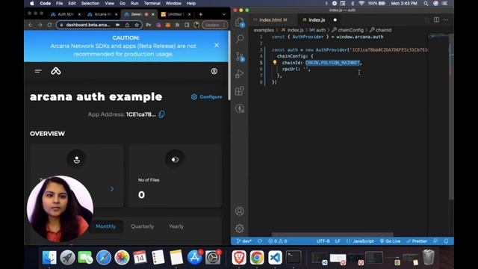This screenshot has height=269, width=478.
Task: Open Terminal from the dock
Action: (x=294, y=257)
